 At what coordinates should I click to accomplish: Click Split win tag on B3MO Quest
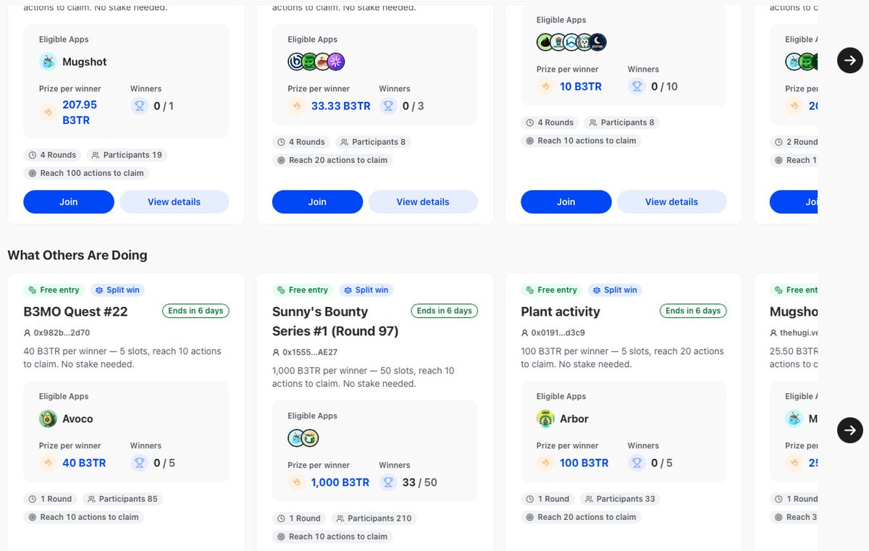pyautogui.click(x=117, y=290)
